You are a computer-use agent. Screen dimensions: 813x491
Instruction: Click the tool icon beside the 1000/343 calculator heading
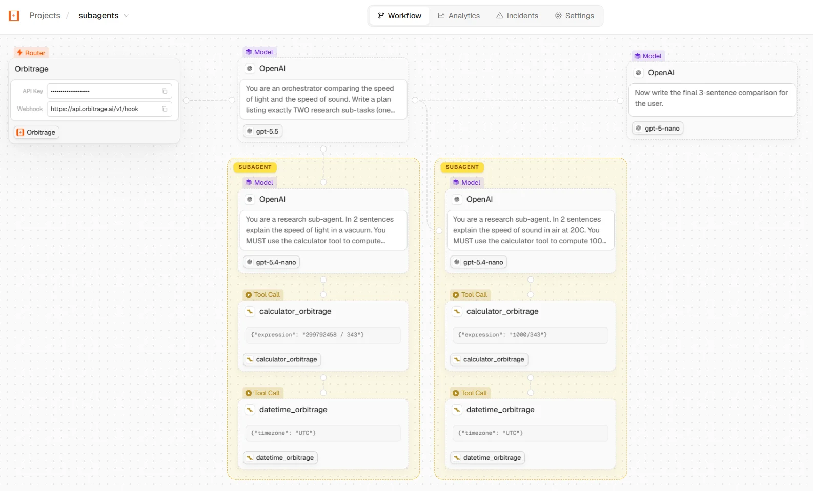(x=457, y=311)
